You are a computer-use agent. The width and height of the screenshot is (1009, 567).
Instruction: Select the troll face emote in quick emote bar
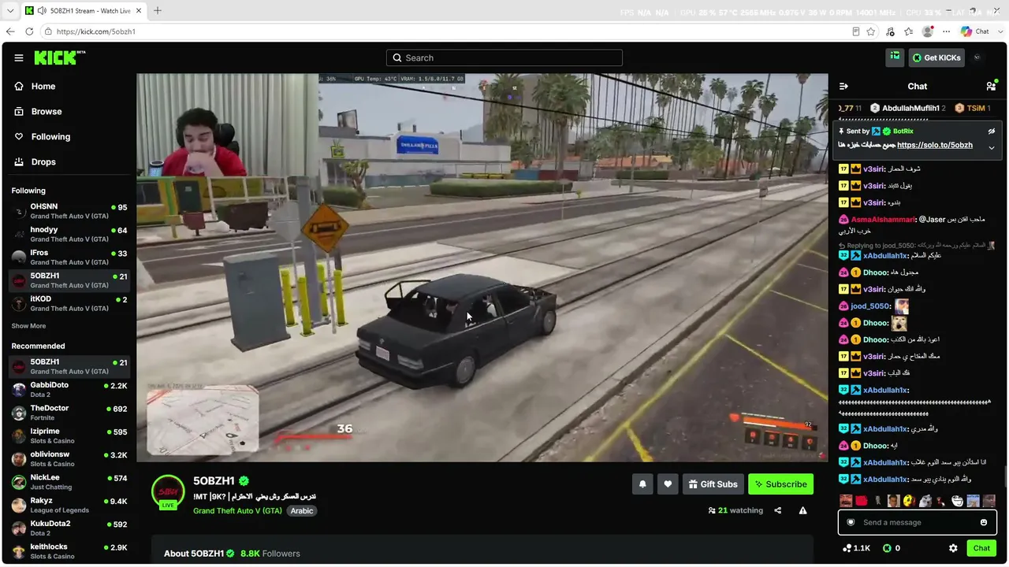pyautogui.click(x=957, y=501)
